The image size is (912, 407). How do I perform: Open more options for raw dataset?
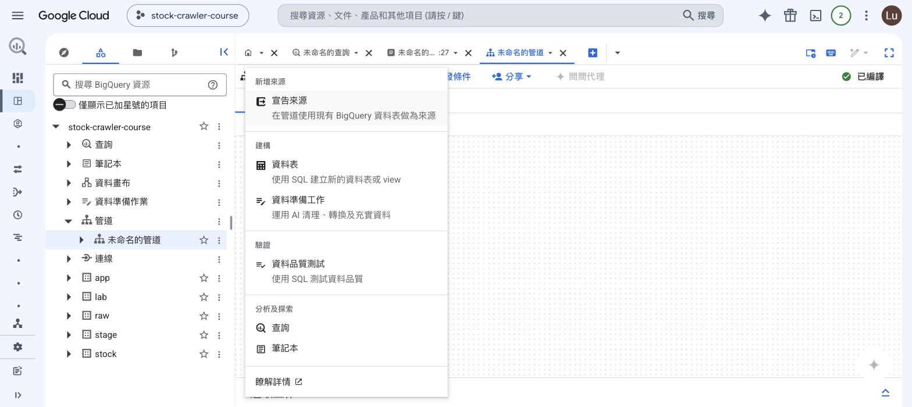pos(219,316)
